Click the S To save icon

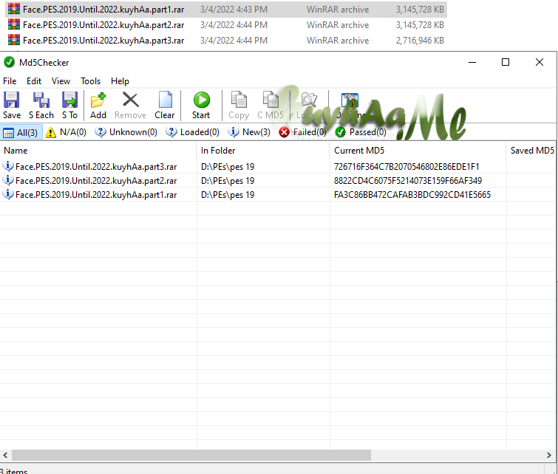coord(69,100)
